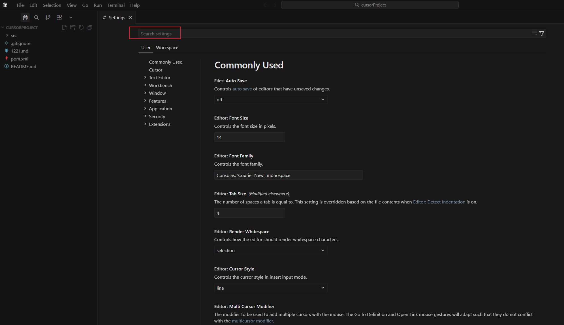The image size is (564, 325).
Task: Clear settings search input icon
Action: coord(534,33)
